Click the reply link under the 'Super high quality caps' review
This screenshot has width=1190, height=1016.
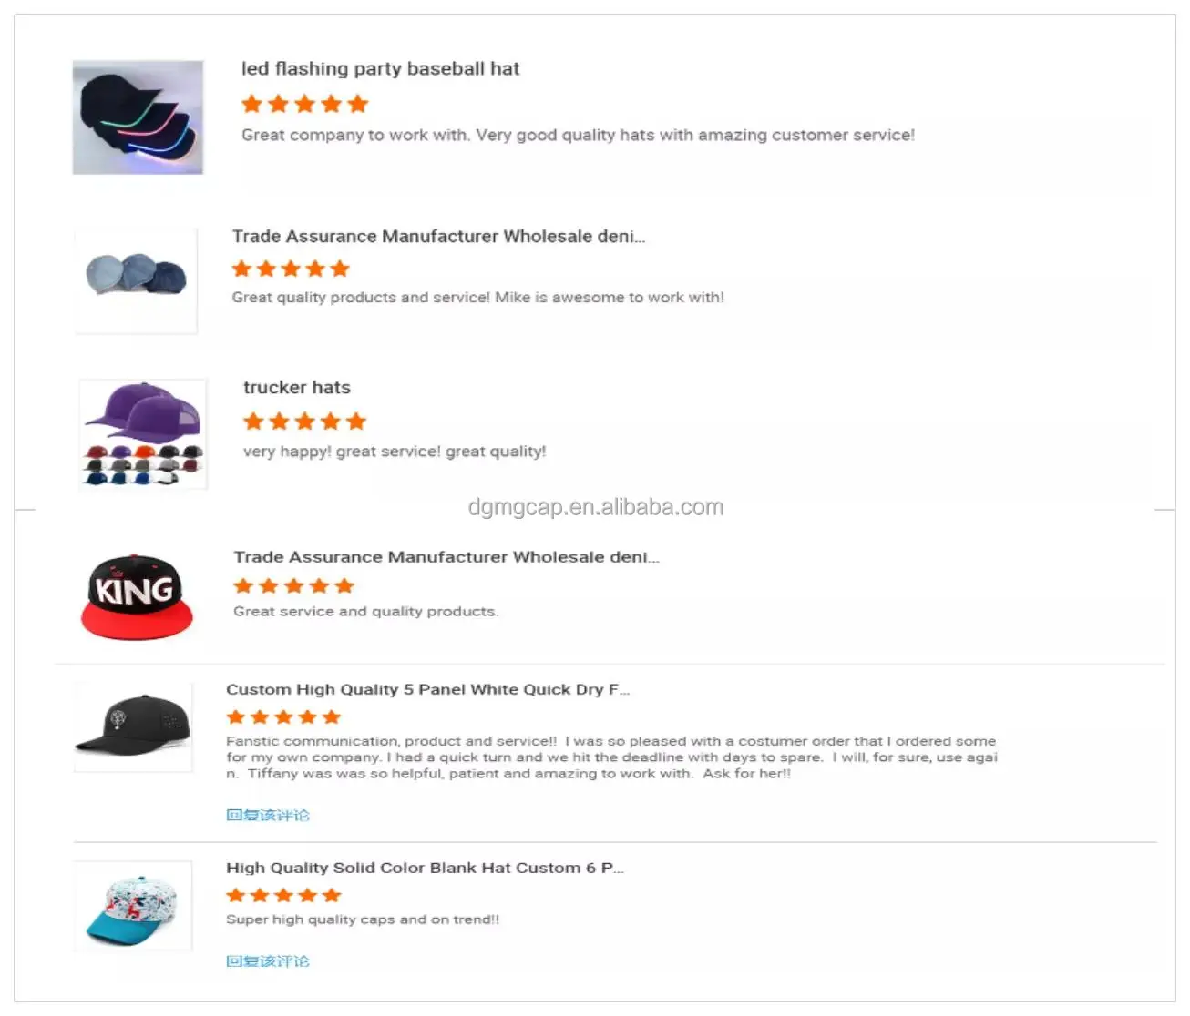pyautogui.click(x=268, y=960)
